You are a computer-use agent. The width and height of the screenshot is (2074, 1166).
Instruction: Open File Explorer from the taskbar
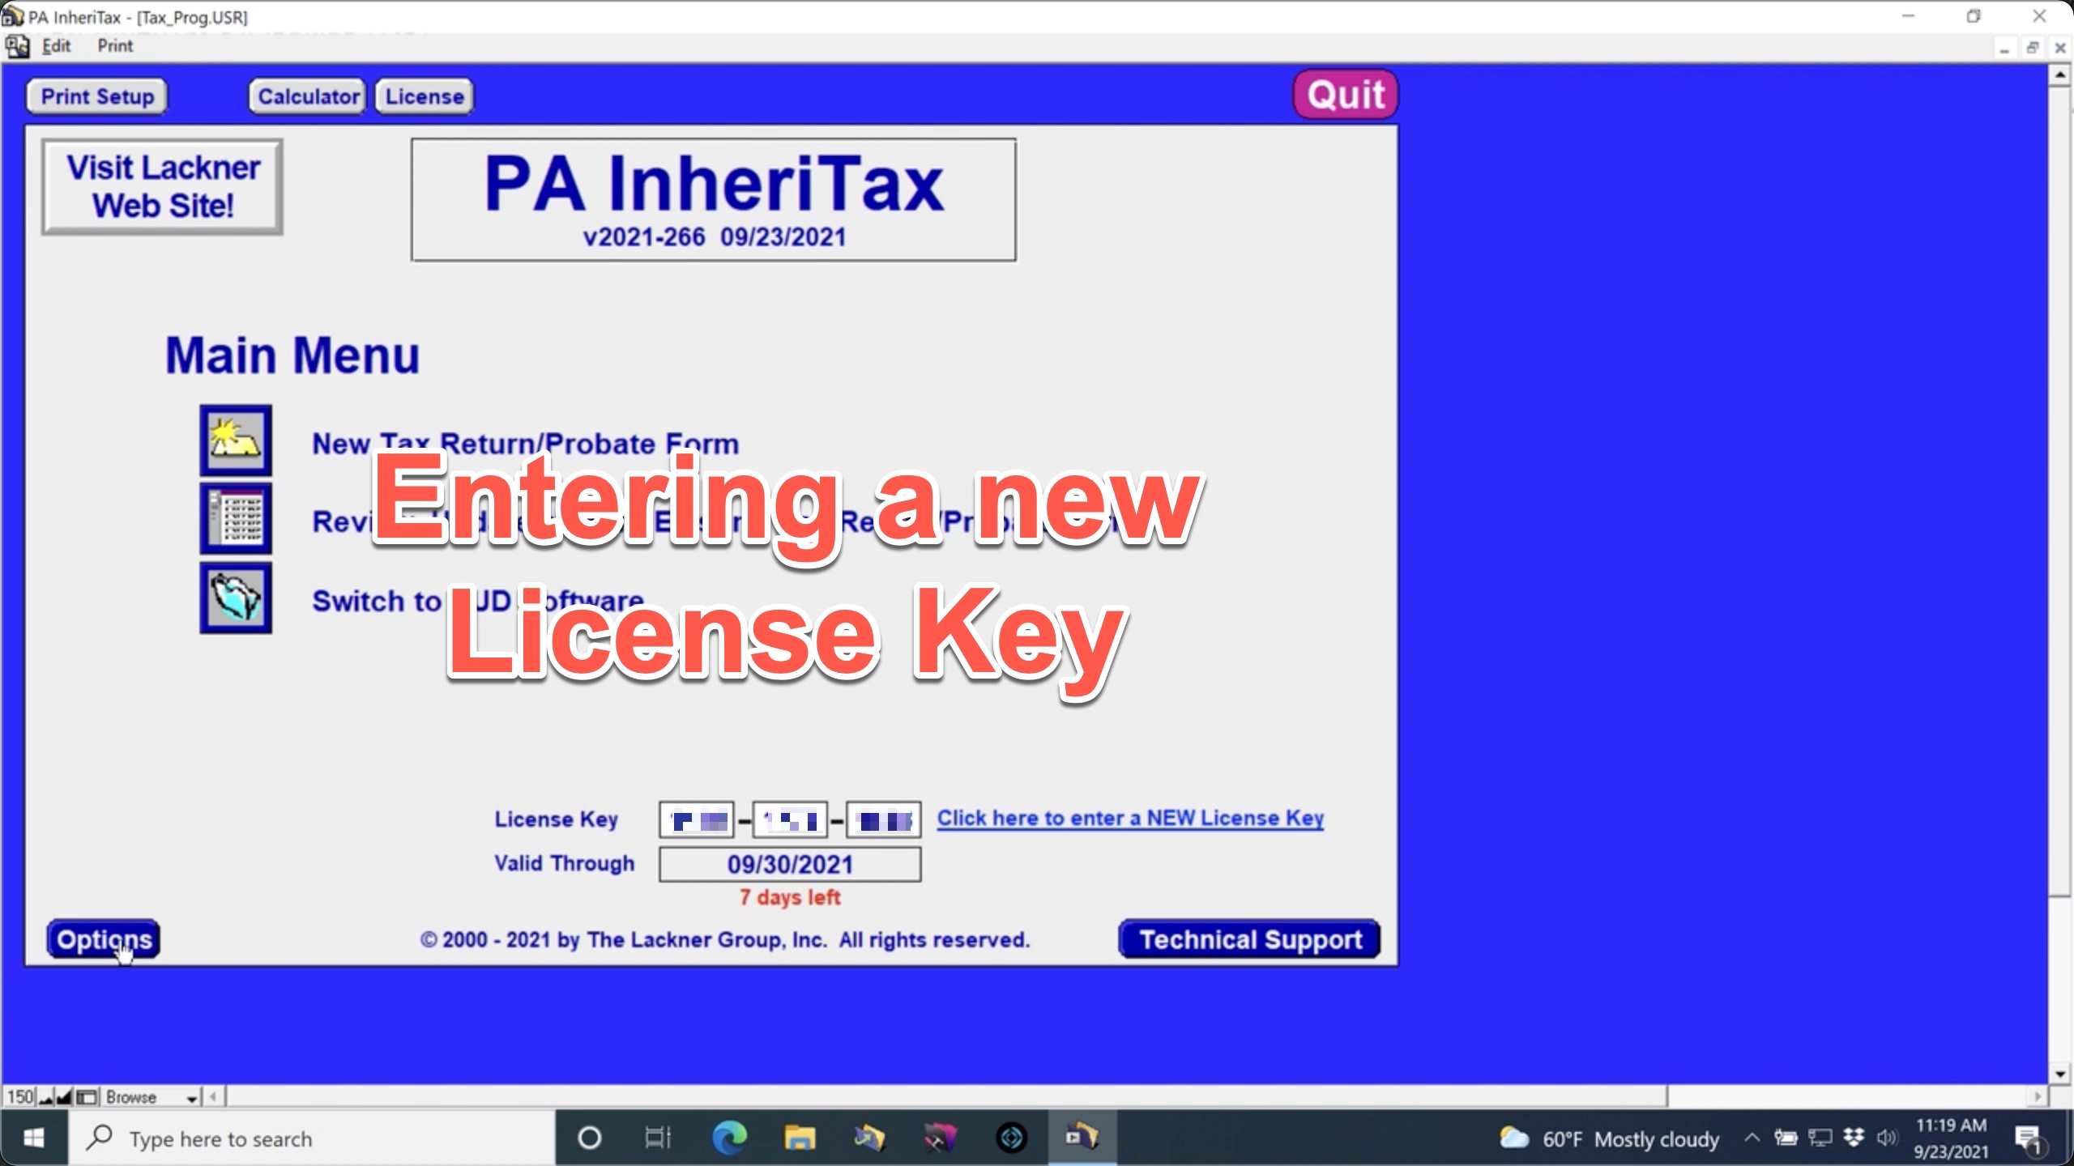tap(799, 1138)
